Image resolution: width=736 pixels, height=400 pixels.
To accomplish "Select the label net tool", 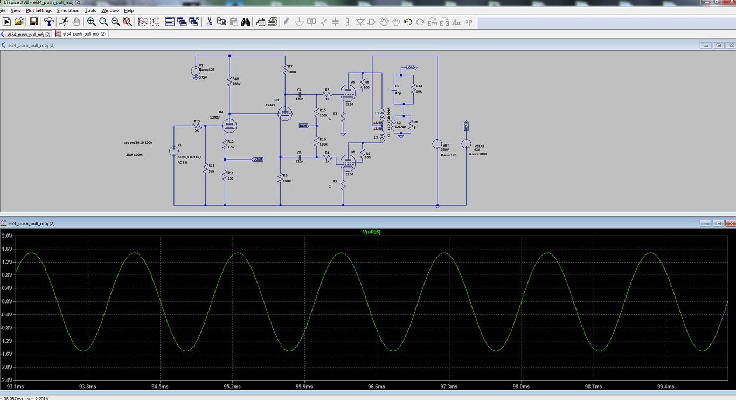I will point(311,22).
